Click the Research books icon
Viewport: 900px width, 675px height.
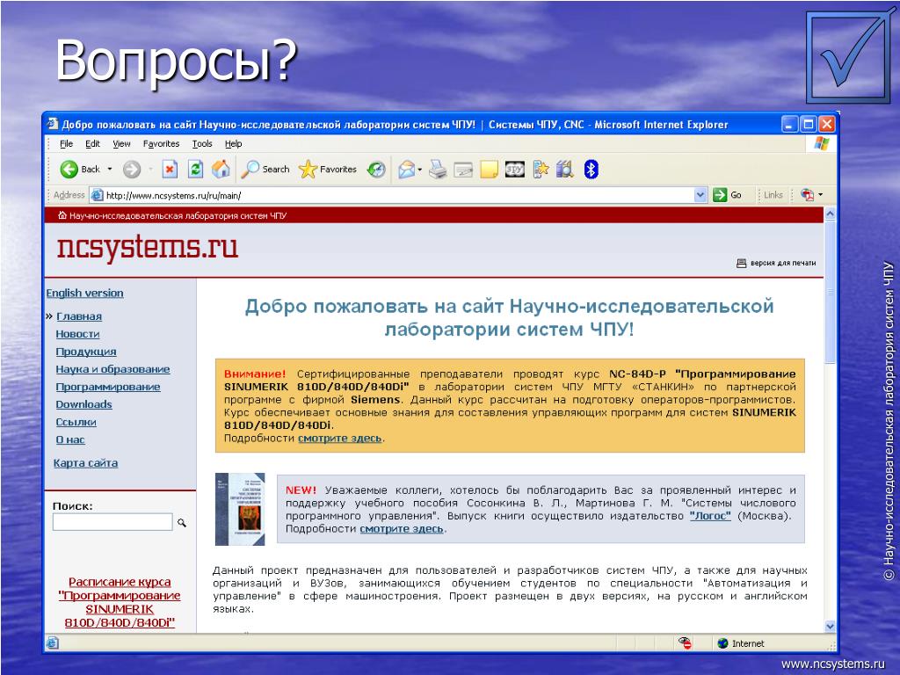565,170
